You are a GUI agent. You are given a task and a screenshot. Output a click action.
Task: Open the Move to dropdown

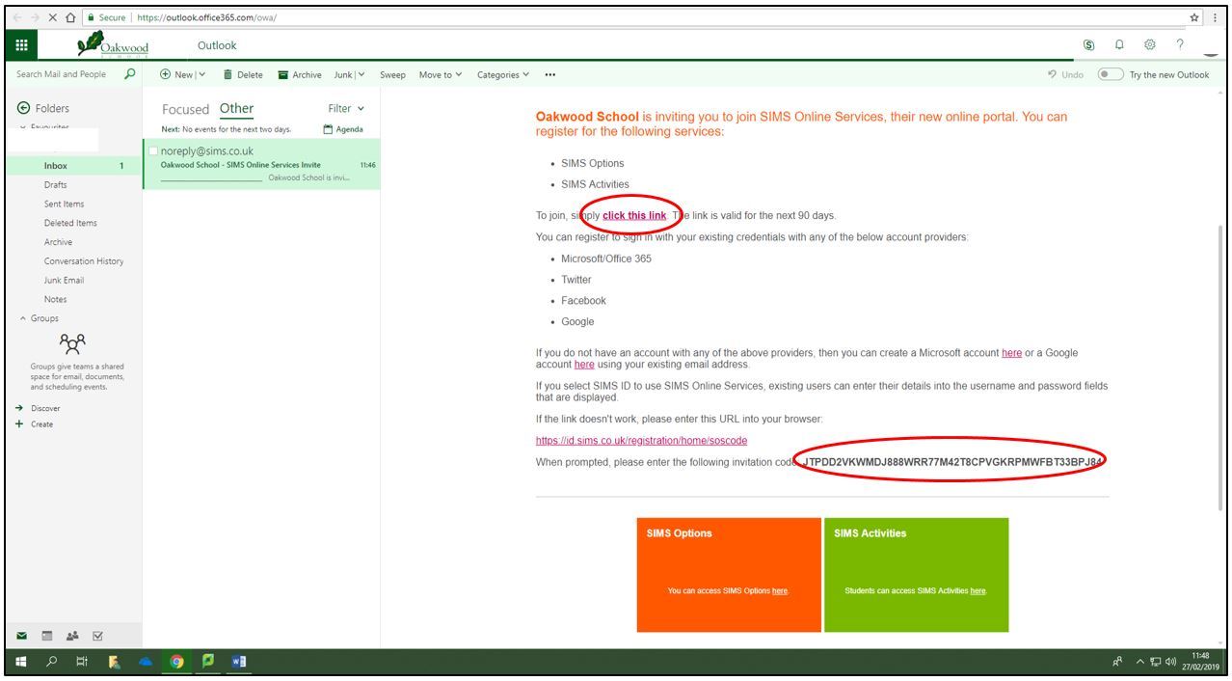(441, 74)
